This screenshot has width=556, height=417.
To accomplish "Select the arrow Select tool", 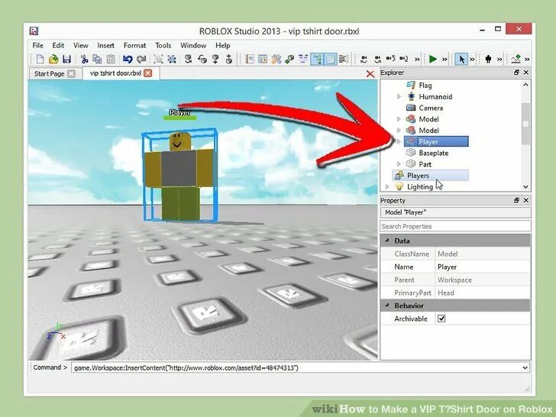I will [461, 59].
